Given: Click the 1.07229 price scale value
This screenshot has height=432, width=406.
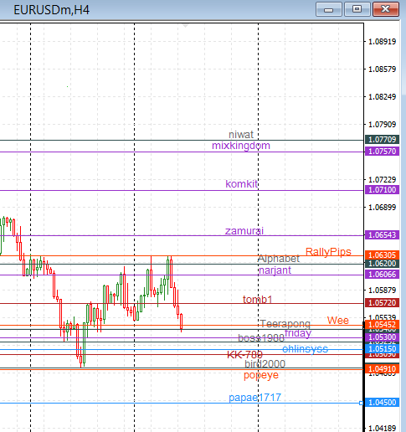Looking at the screenshot, I should (x=382, y=180).
